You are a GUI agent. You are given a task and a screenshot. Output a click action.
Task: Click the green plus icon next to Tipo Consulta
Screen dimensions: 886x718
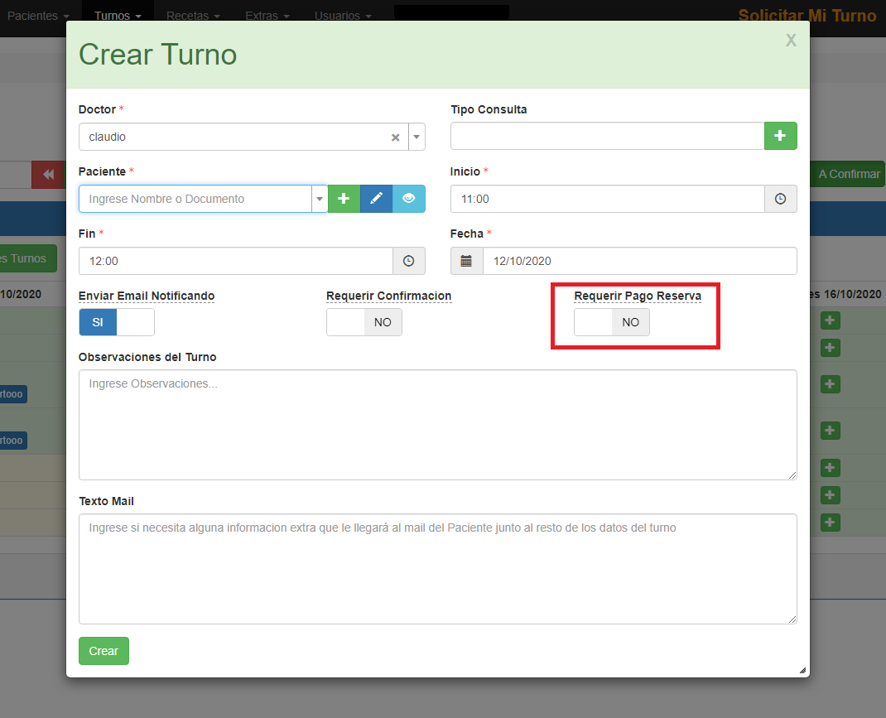pyautogui.click(x=780, y=136)
